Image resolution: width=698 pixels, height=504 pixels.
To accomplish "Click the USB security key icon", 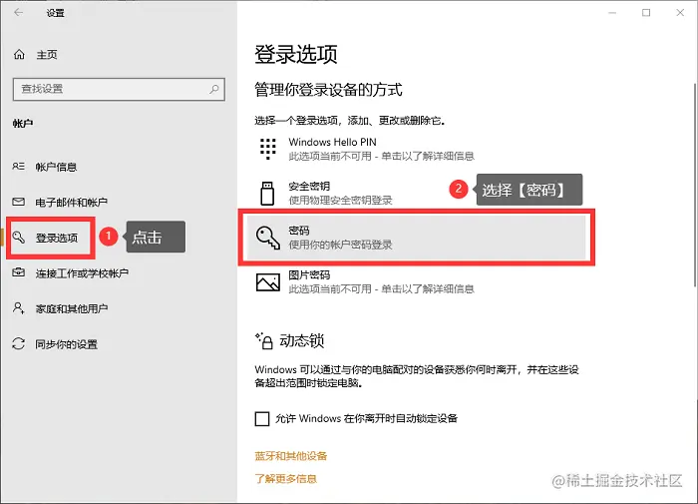I will [x=267, y=193].
